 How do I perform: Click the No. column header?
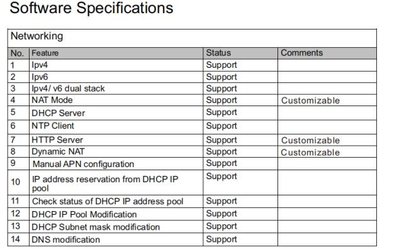[17, 53]
